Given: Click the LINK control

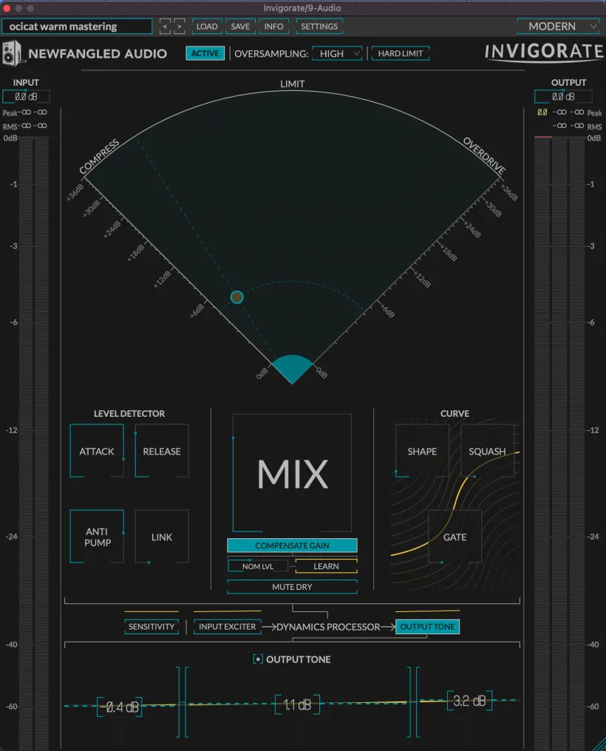Looking at the screenshot, I should pyautogui.click(x=162, y=537).
